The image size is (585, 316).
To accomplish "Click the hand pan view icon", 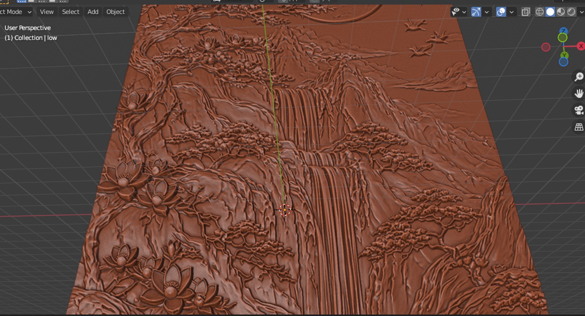I will [x=579, y=93].
